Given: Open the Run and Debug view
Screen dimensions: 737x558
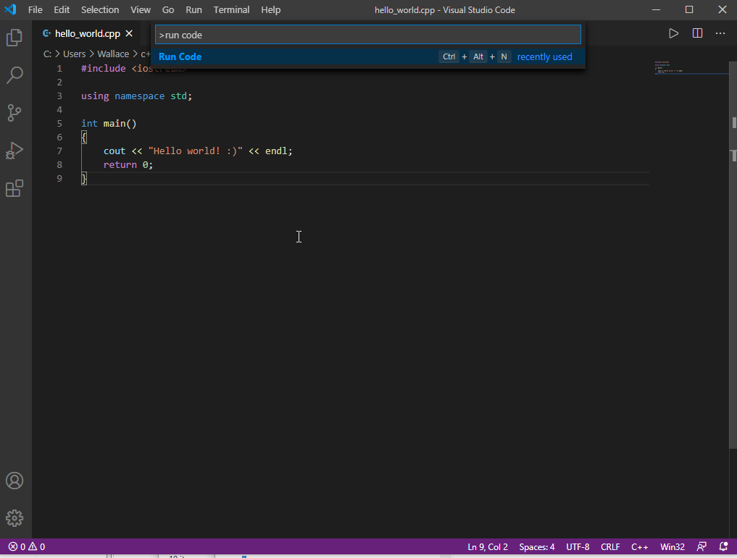Looking at the screenshot, I should click(x=14, y=151).
